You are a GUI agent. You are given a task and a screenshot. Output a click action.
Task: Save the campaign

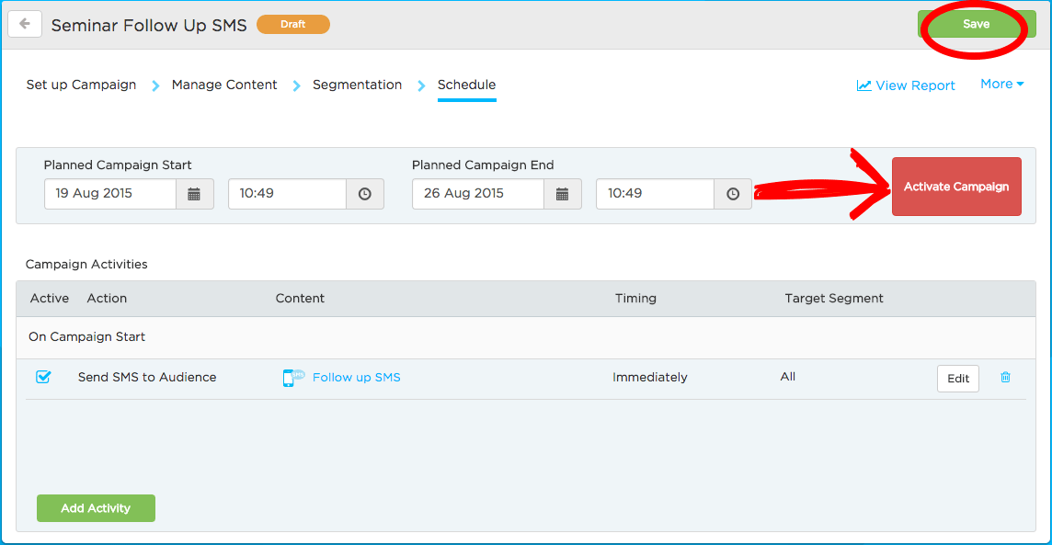pos(977,24)
